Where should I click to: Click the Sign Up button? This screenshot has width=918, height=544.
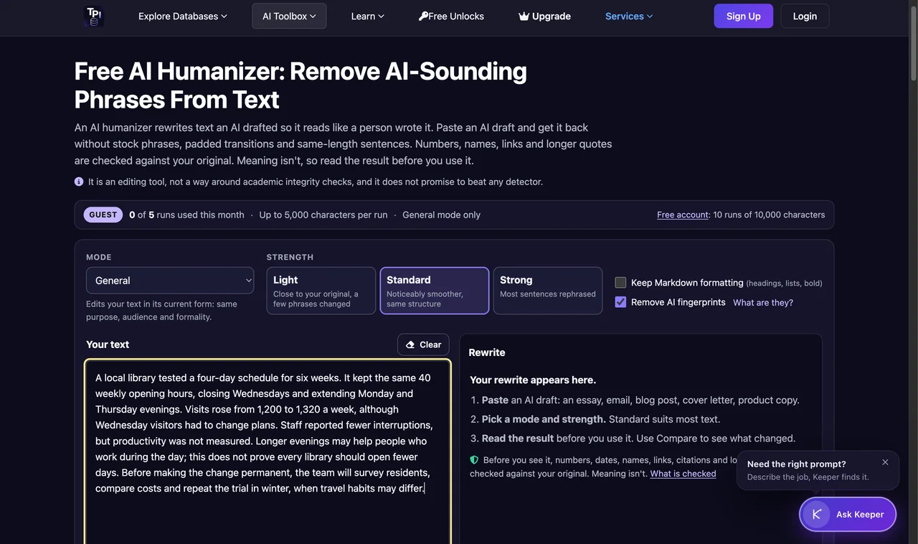744,16
